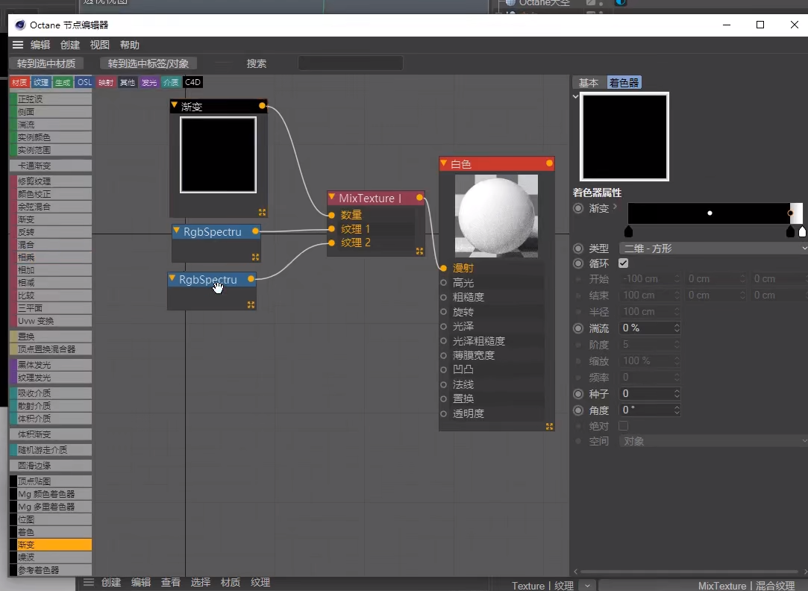The image size is (808, 591).
Task: Click the knot on the gradient color bar
Action: coord(709,214)
